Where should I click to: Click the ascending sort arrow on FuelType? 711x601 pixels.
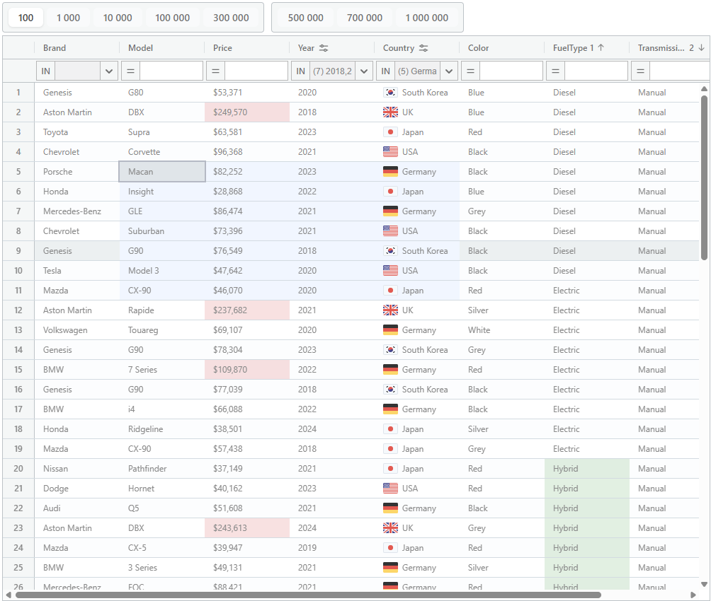[x=601, y=47]
